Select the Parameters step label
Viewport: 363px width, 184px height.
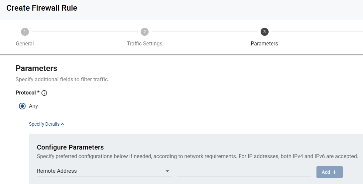[264, 44]
